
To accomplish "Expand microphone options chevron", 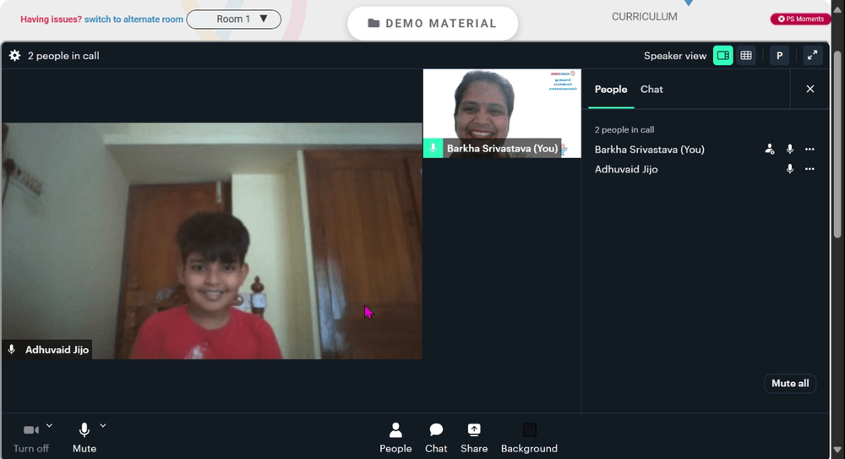I will pos(102,425).
